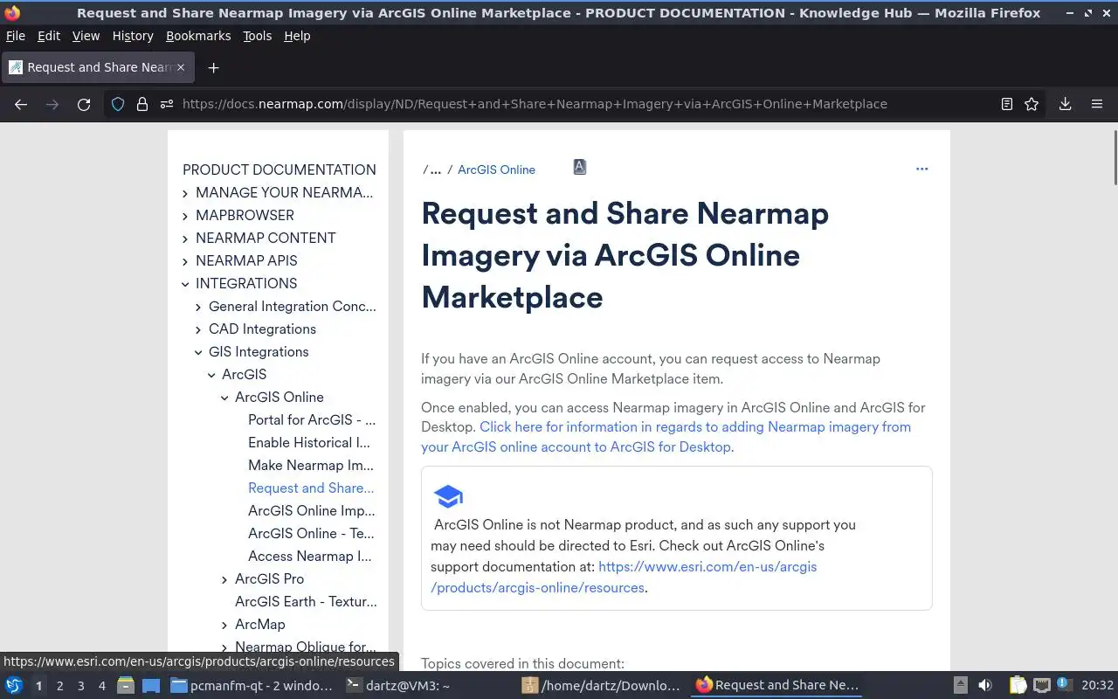Follow the ArcGIS Online breadcrumb link
The height and width of the screenshot is (699, 1118).
[x=496, y=170]
